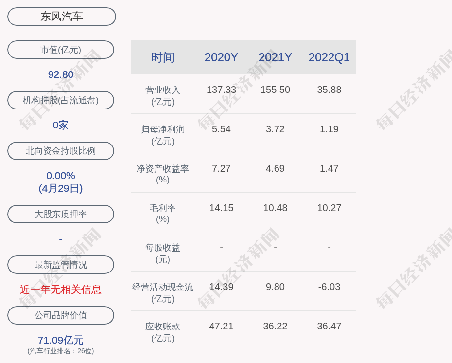Select the 0家 institution holding value
The height and width of the screenshot is (363, 452).
tap(61, 125)
